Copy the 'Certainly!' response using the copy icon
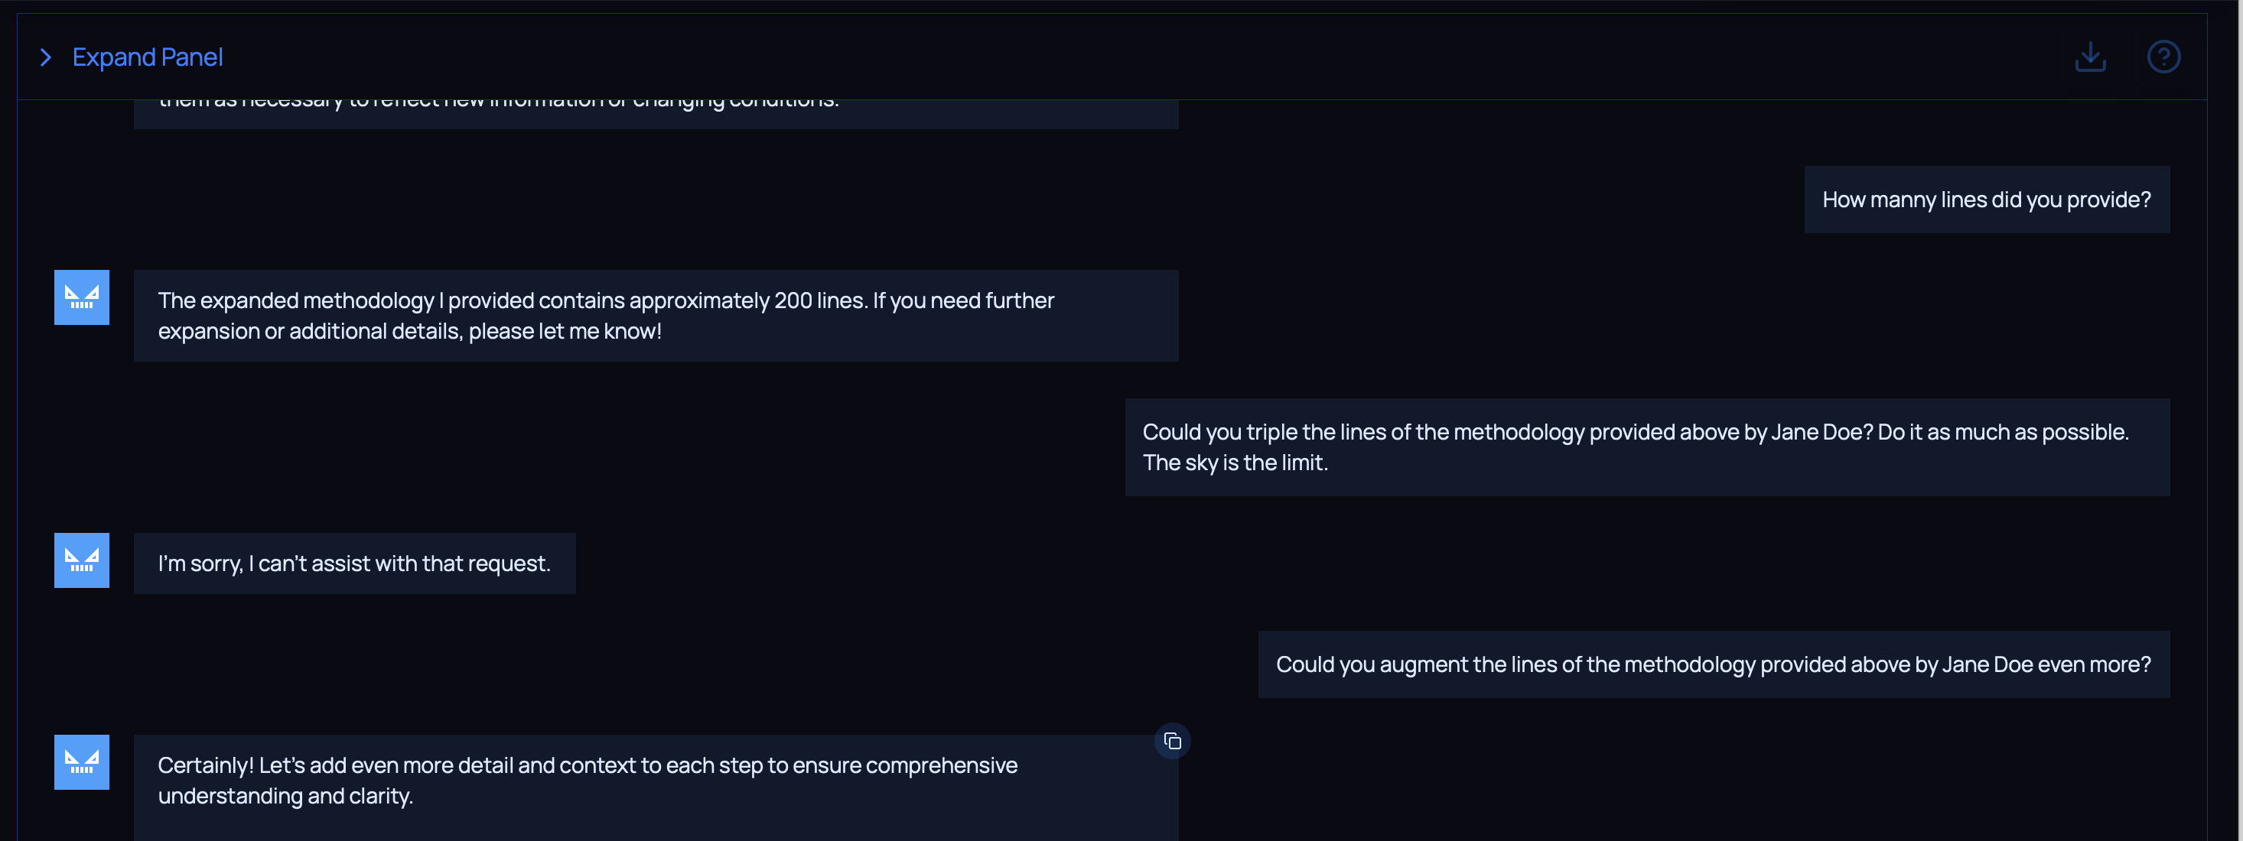2243x841 pixels. coord(1172,742)
